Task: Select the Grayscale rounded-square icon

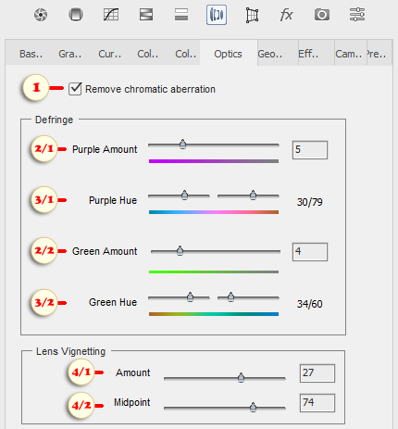Action: [76, 15]
